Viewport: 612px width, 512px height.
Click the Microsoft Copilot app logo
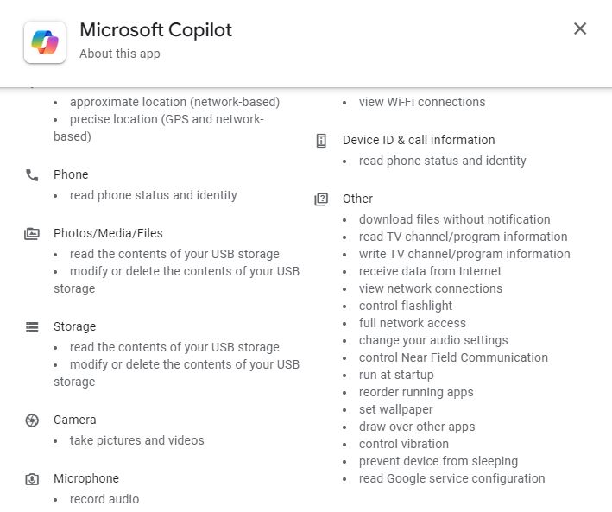coord(45,41)
